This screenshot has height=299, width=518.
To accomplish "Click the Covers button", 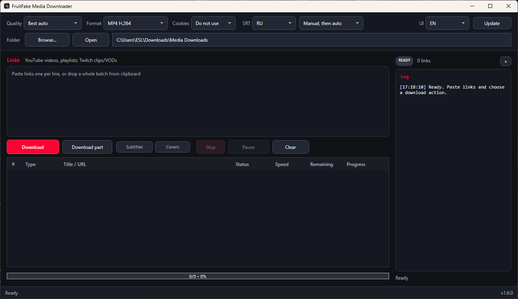I will (173, 147).
